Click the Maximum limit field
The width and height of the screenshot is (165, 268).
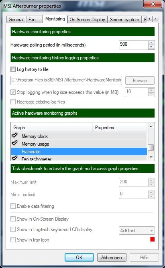134,183
